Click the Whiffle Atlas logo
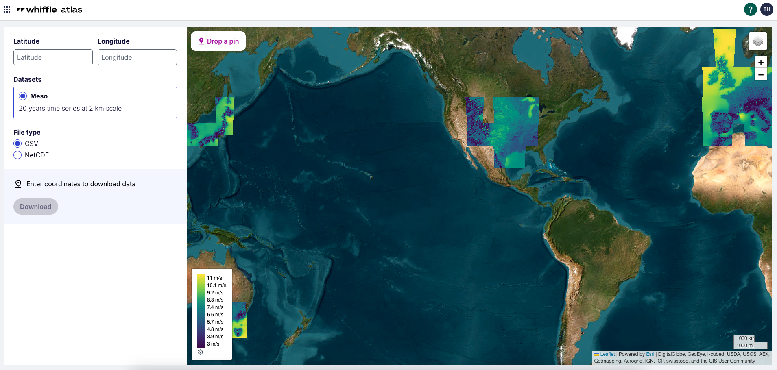The image size is (777, 370). (49, 9)
